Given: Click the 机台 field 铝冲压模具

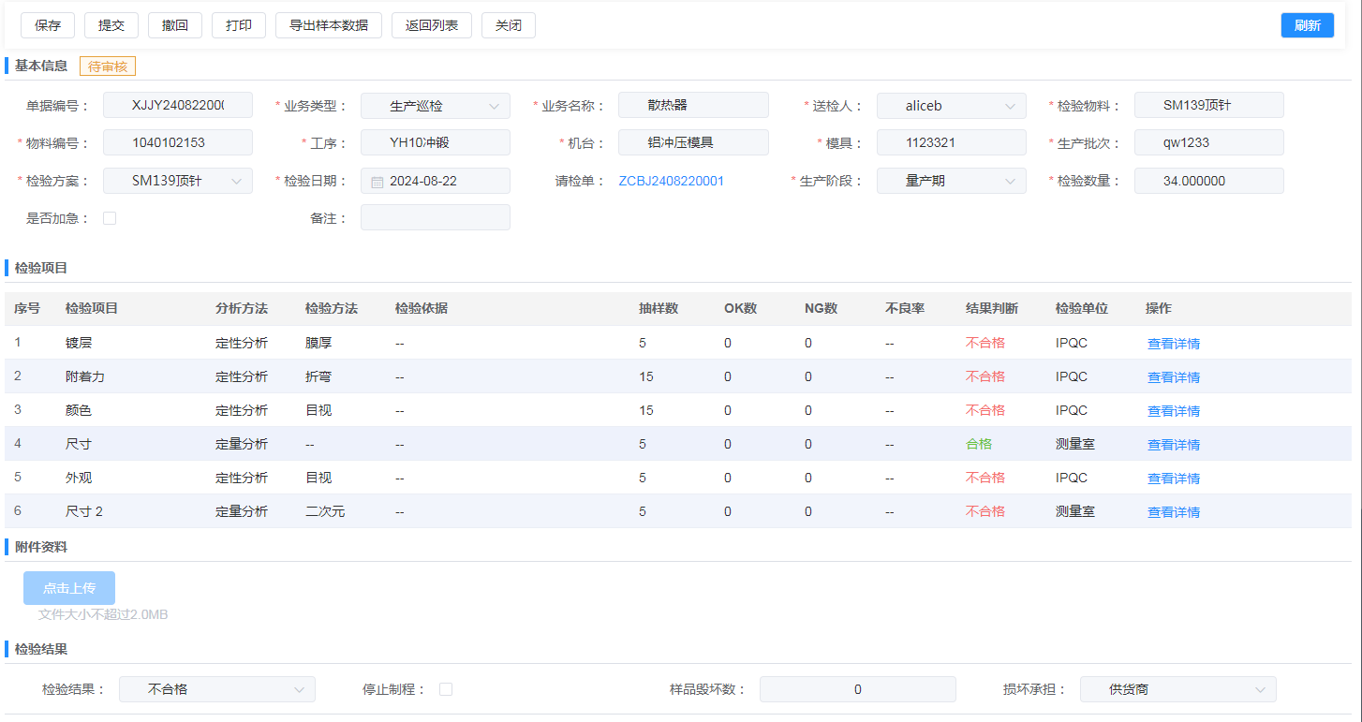Looking at the screenshot, I should click(693, 142).
